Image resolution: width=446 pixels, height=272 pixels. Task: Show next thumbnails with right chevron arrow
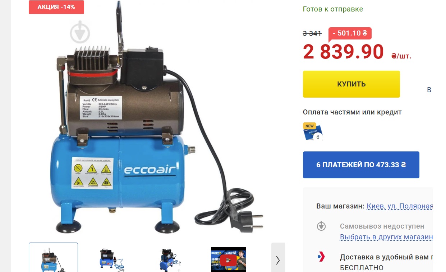pyautogui.click(x=278, y=260)
